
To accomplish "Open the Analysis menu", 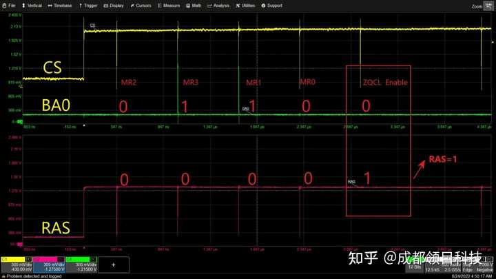I will pyautogui.click(x=218, y=6).
